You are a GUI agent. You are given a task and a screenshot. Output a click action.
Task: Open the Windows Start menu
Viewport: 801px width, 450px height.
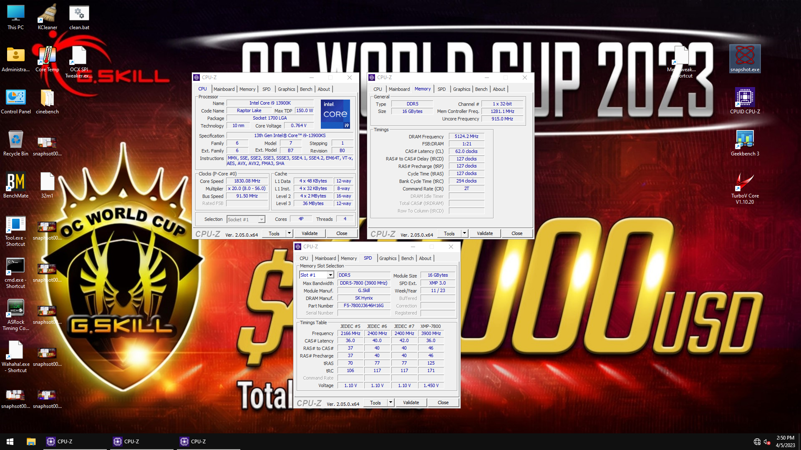10,442
